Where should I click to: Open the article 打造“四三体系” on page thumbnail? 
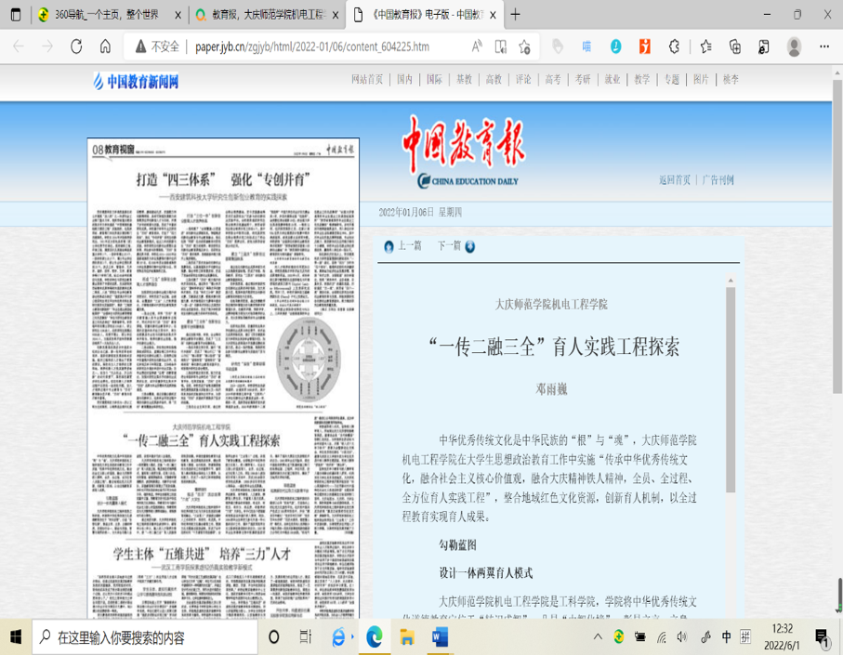pyautogui.click(x=224, y=179)
